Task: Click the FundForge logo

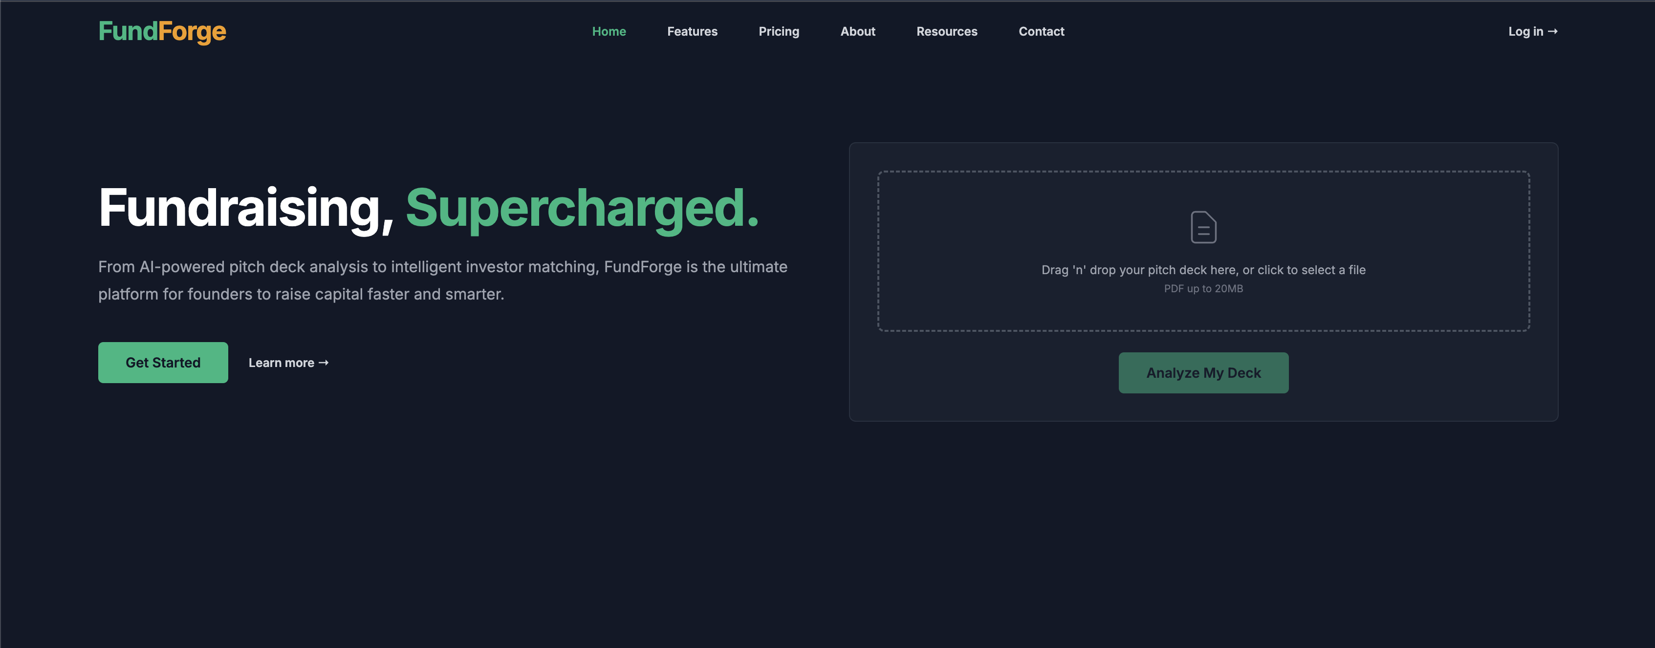Action: click(162, 31)
